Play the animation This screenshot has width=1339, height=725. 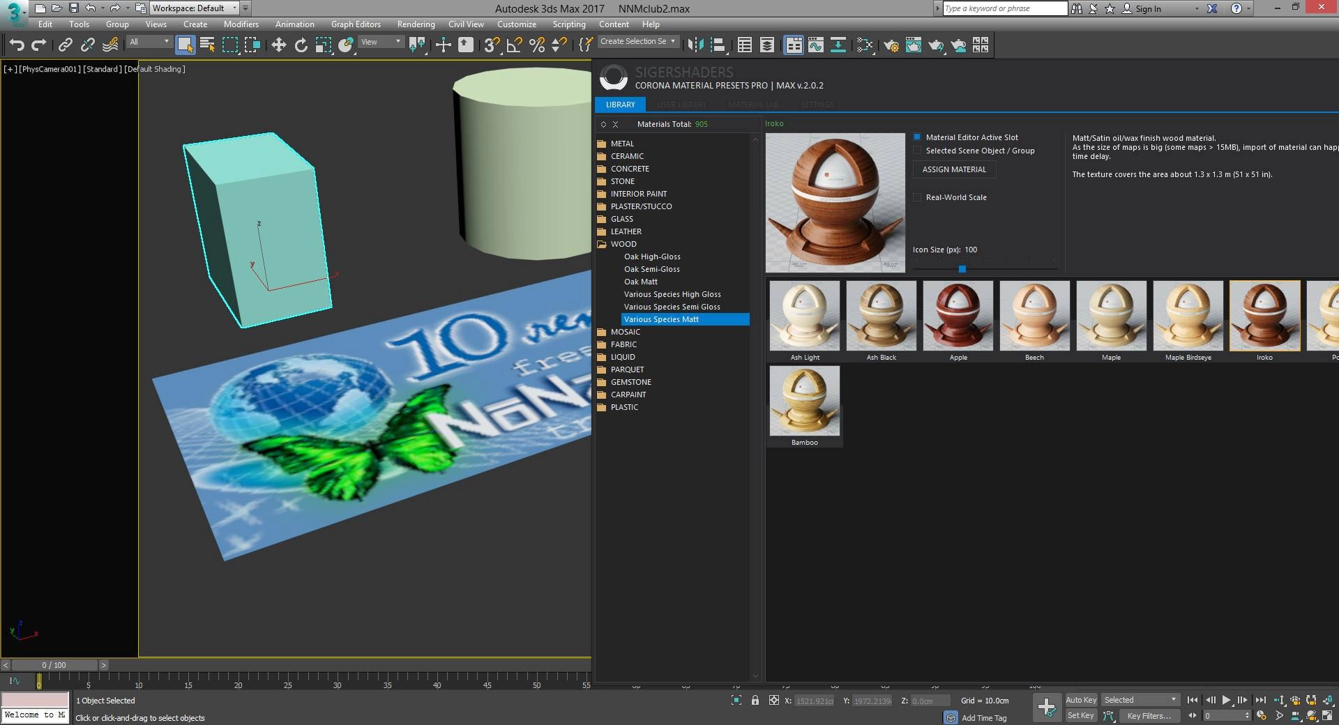tap(1226, 700)
